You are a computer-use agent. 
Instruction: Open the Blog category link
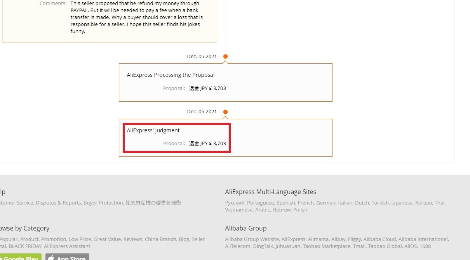pyautogui.click(x=184, y=239)
